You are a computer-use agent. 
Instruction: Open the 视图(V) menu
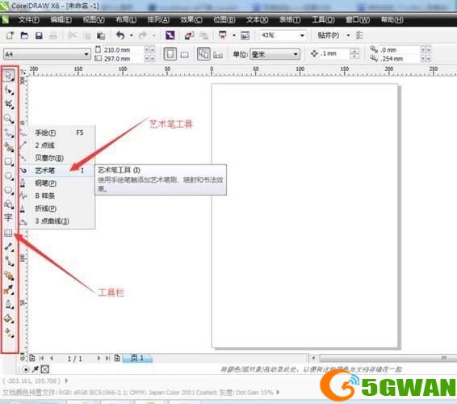tap(94, 20)
